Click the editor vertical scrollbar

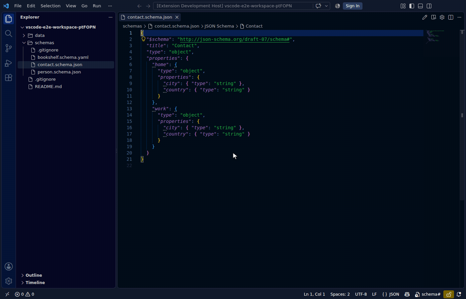tap(462, 115)
